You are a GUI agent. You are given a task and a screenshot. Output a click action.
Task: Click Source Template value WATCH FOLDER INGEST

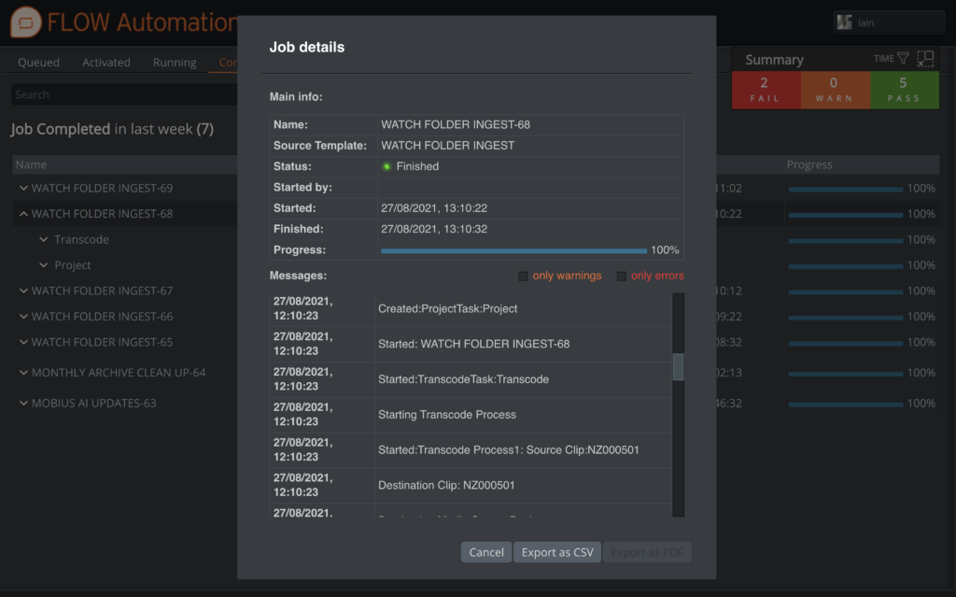447,146
